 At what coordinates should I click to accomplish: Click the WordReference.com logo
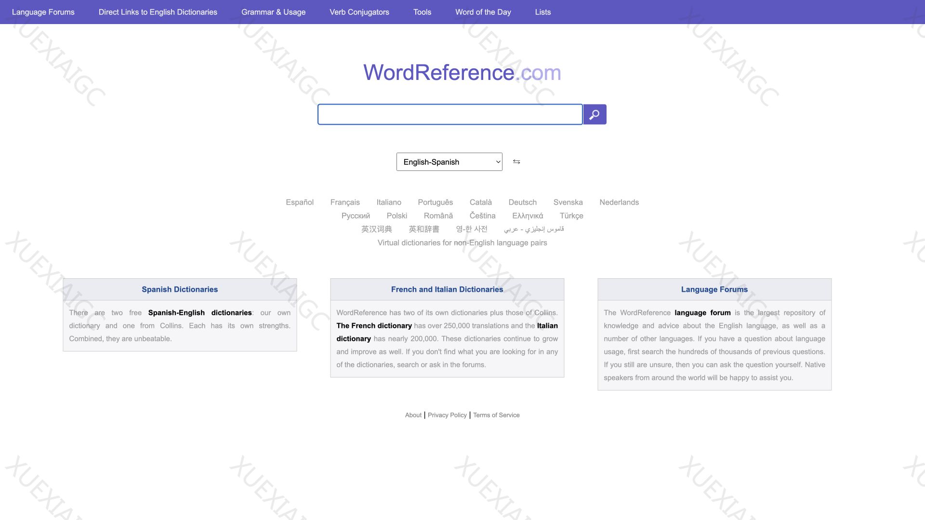click(x=462, y=73)
